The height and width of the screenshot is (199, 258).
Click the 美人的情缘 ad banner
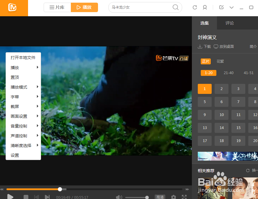coord(228,156)
